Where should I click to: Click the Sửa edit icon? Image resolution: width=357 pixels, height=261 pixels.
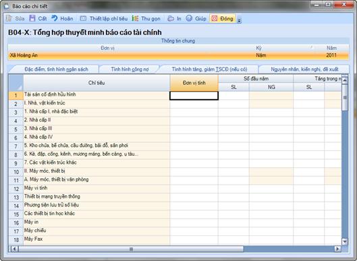(9, 18)
